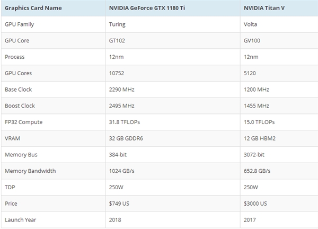Select the GV100 cell
This screenshot has width=318, height=229.
(x=252, y=40)
